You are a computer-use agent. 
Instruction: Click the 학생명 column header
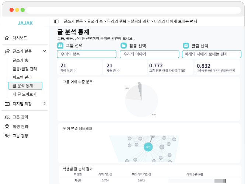(78, 174)
